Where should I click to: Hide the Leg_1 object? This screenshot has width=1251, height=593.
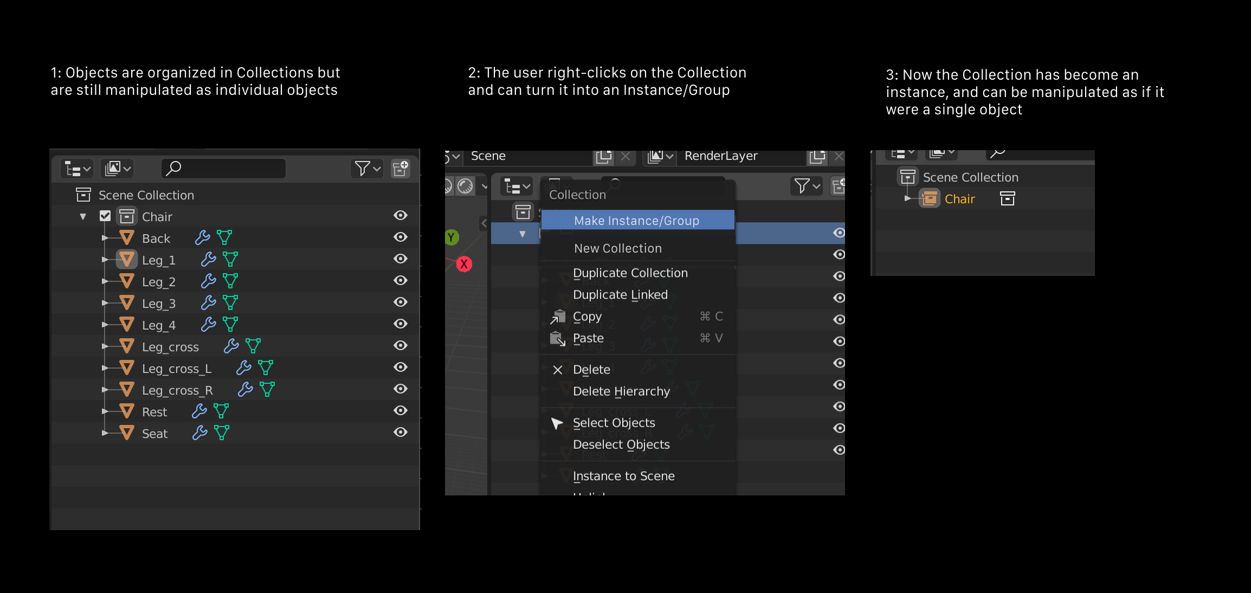401,259
